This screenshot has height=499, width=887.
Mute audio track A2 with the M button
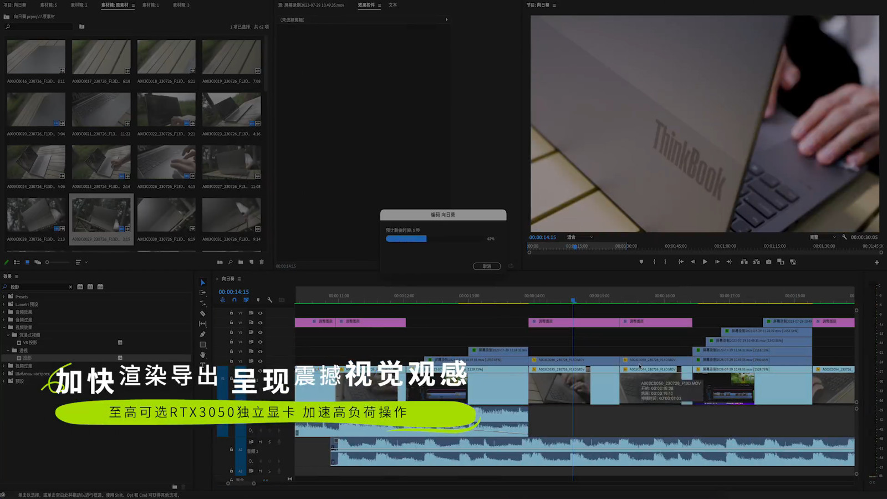(260, 442)
